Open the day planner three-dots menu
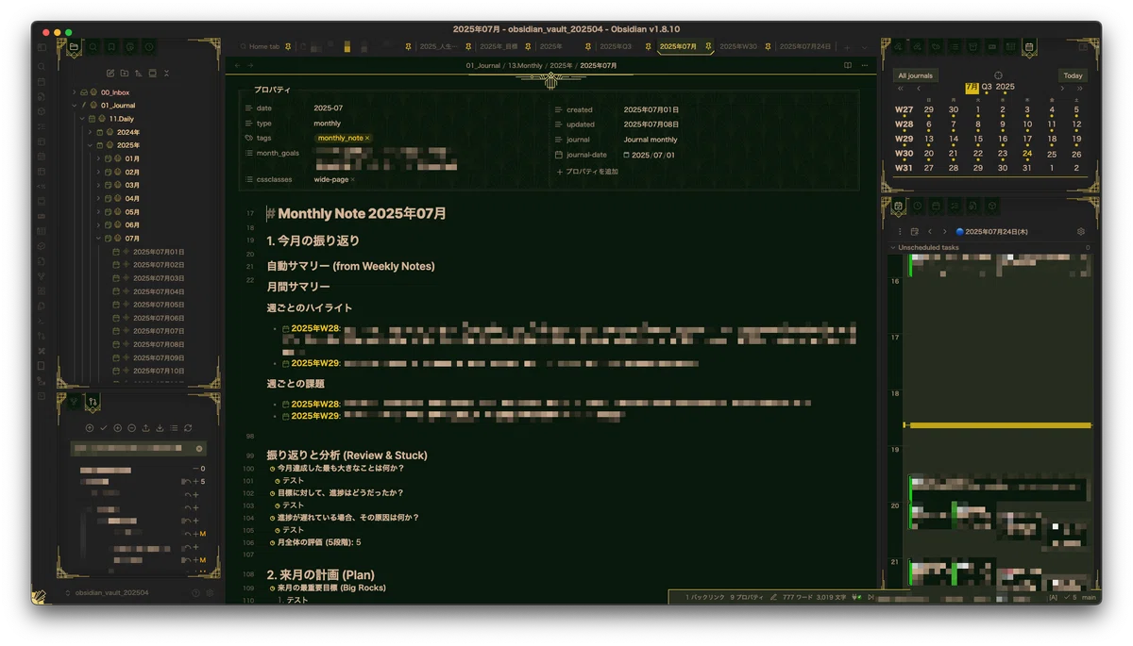Viewport: 1133px width, 646px height. click(899, 231)
